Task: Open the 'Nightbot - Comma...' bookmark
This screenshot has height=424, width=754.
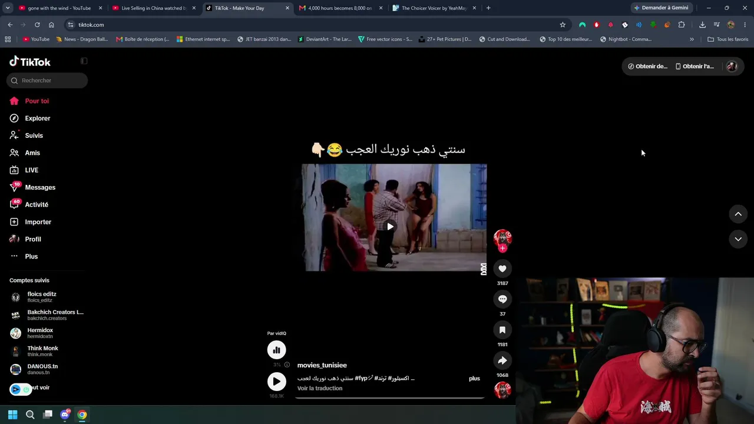Action: pyautogui.click(x=626, y=39)
